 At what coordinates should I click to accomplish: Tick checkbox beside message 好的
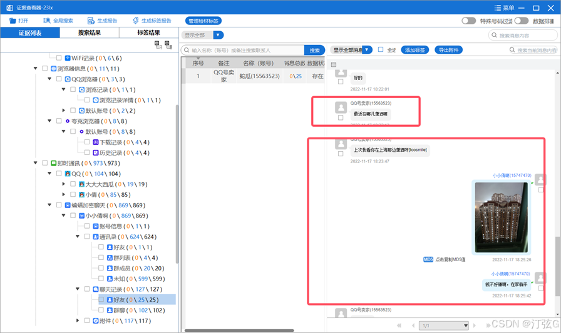tap(341, 82)
